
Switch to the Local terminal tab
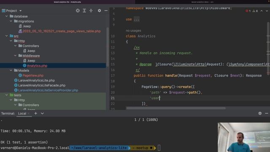coord(22,114)
